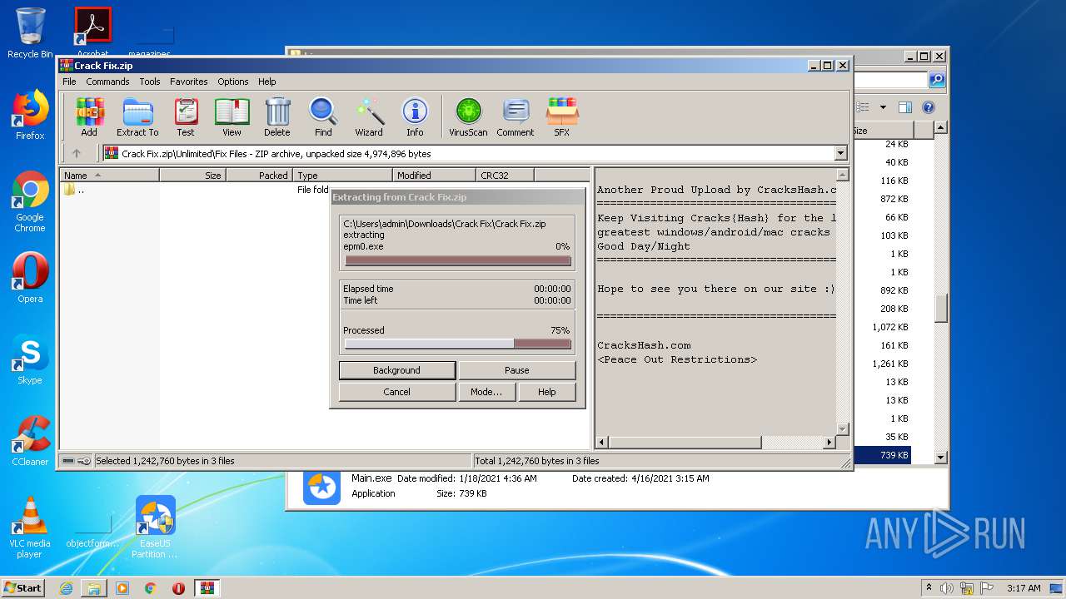Sort file list by Size column
The image size is (1066, 599).
192,175
